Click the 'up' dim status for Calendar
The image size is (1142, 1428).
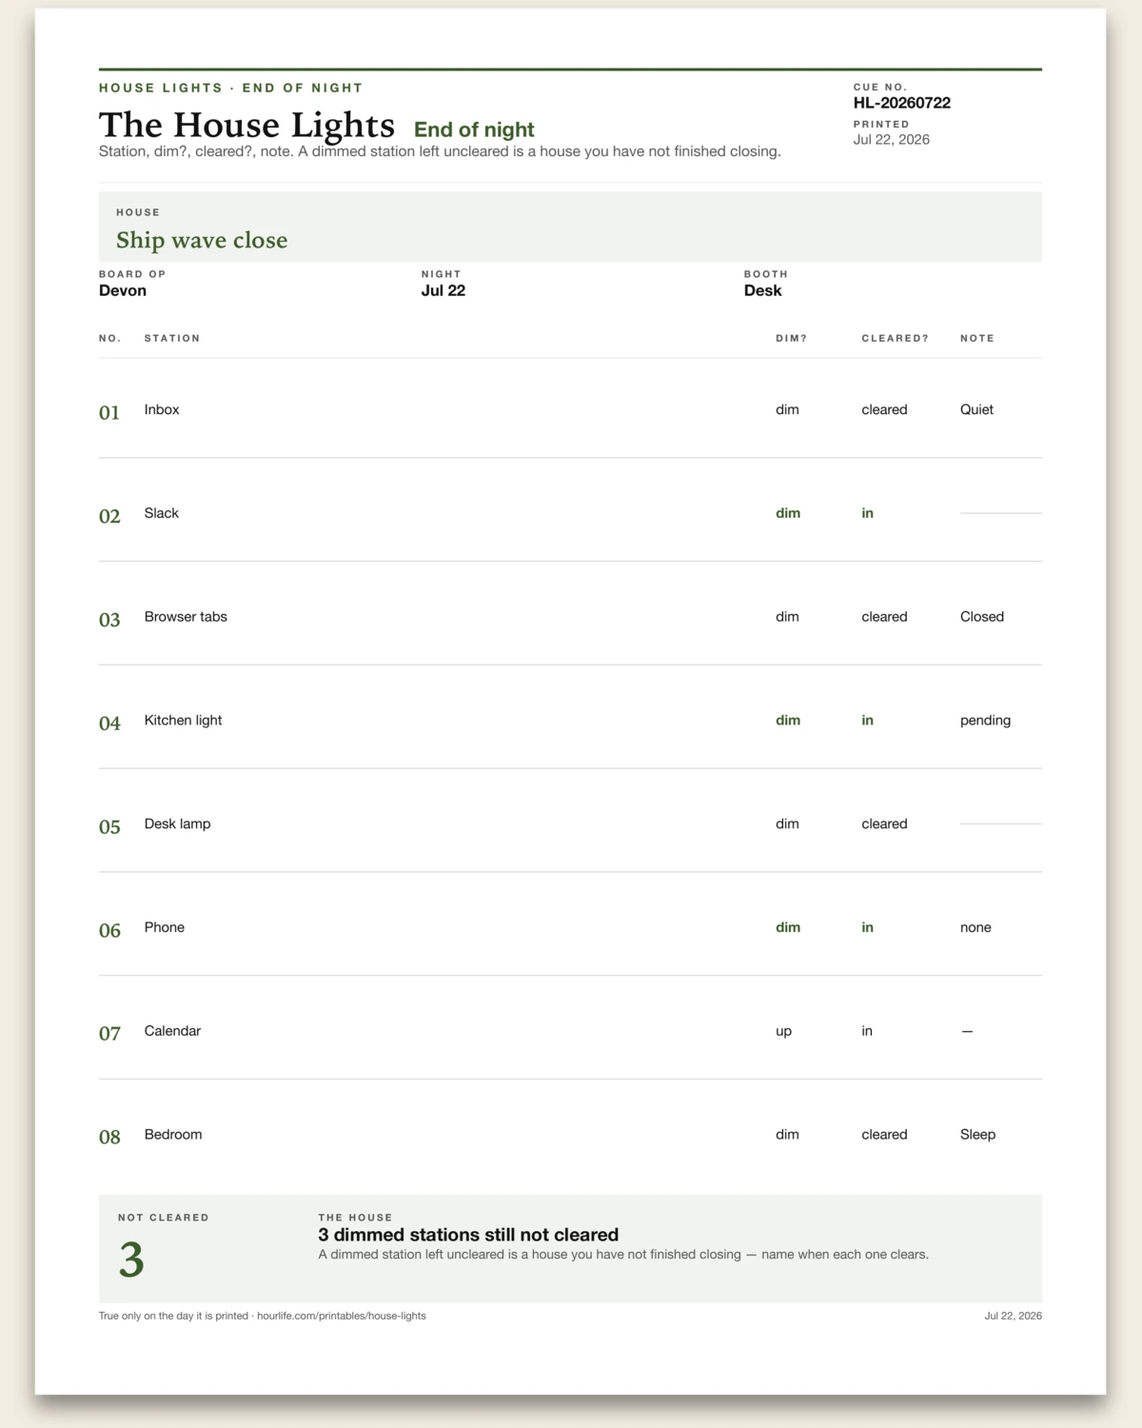click(x=783, y=1031)
